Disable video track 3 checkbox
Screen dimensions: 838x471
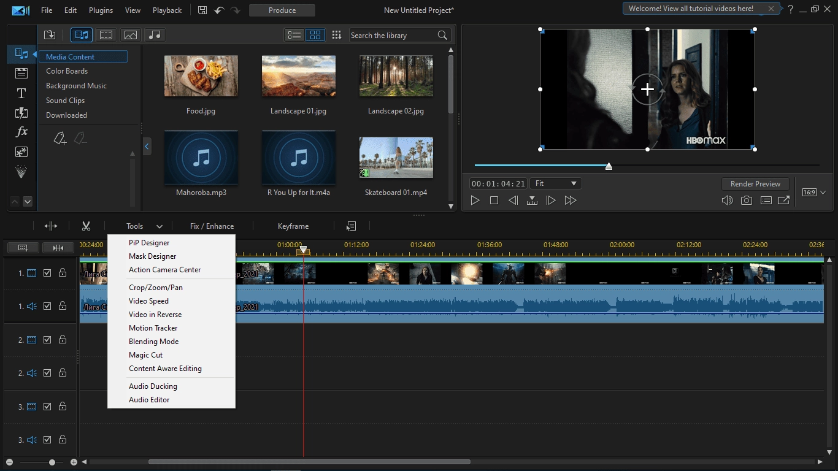[47, 407]
